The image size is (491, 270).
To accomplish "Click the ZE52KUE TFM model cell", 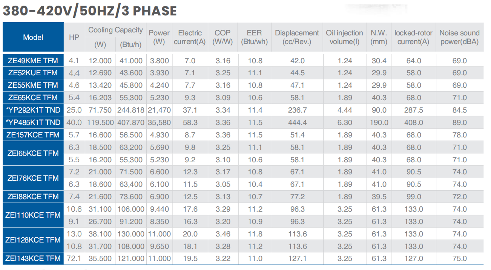I will [33, 73].
